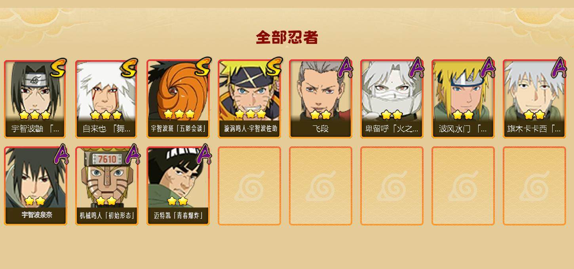
Task: Select the 宇智波鼬 ninja card
Action: pos(36,99)
